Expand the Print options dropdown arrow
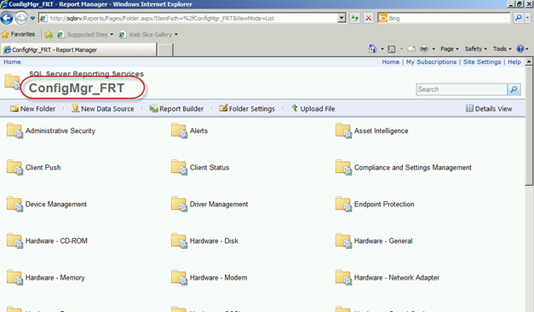The image size is (534, 312). click(x=434, y=49)
